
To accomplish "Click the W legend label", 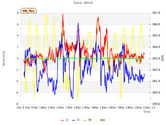I will tap(90, 120).
